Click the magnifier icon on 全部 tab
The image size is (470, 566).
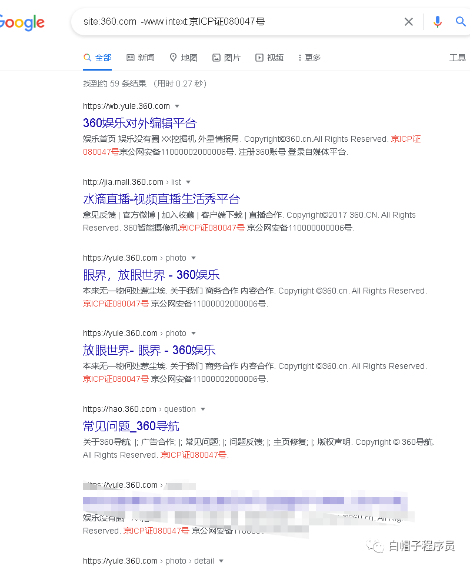click(88, 58)
